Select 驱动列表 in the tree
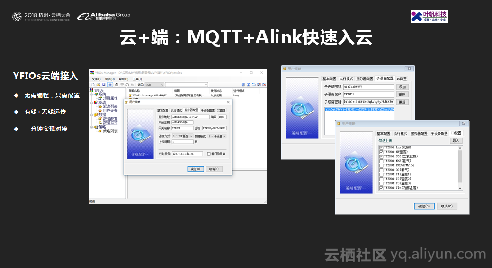492x268 pixels. (x=110, y=106)
